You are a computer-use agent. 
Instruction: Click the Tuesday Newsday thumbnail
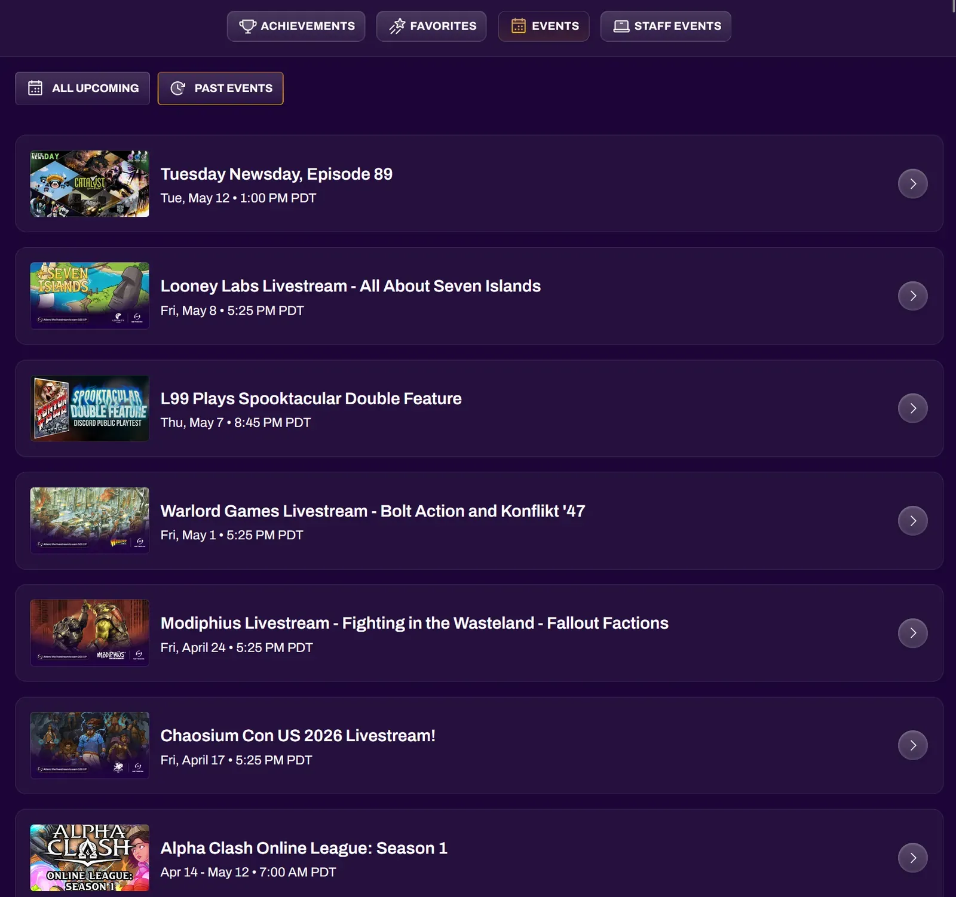point(90,183)
